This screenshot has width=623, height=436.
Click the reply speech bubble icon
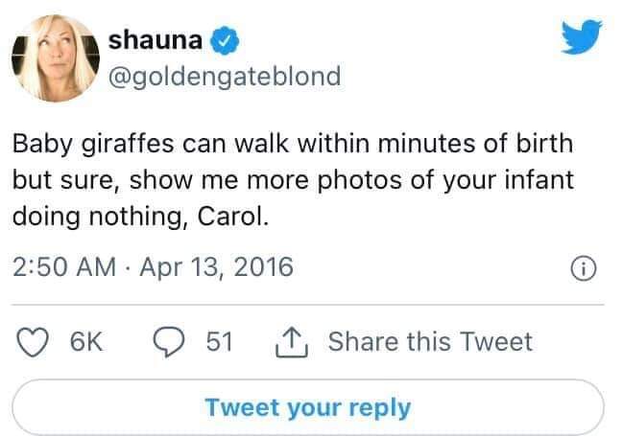coord(169,342)
